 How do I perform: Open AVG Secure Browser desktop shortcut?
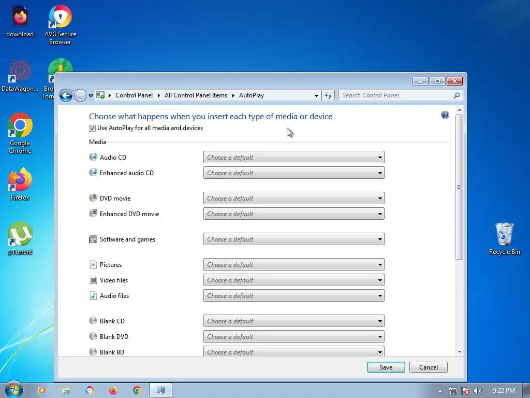coord(60,25)
